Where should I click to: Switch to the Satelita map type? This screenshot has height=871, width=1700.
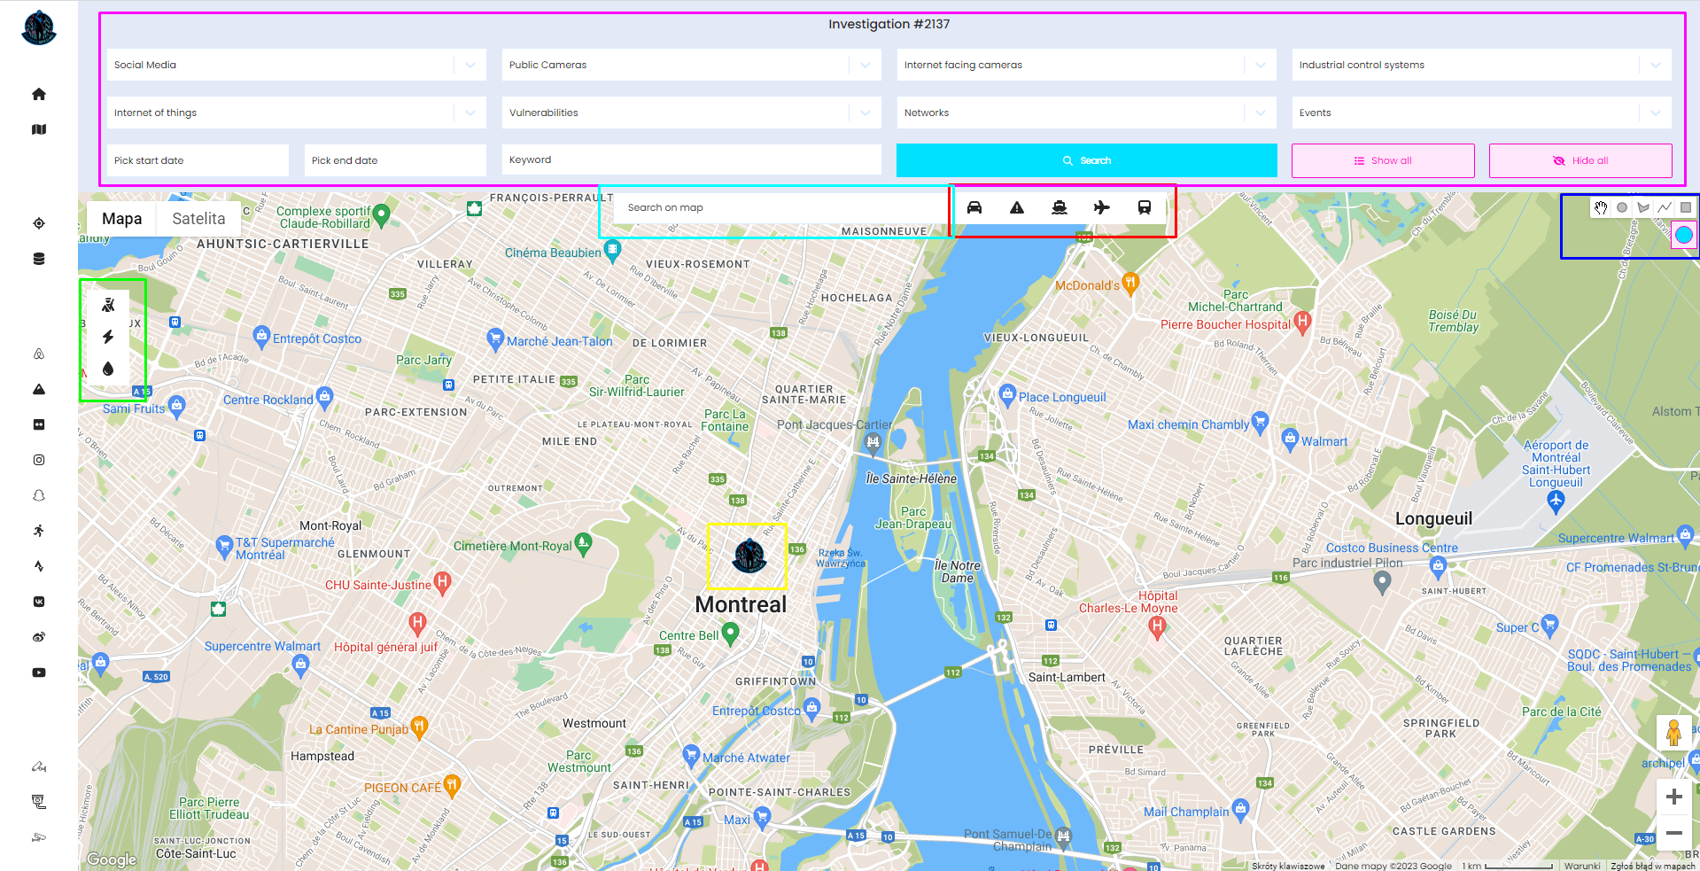198,219
